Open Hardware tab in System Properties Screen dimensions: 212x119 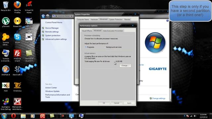click(94, 20)
